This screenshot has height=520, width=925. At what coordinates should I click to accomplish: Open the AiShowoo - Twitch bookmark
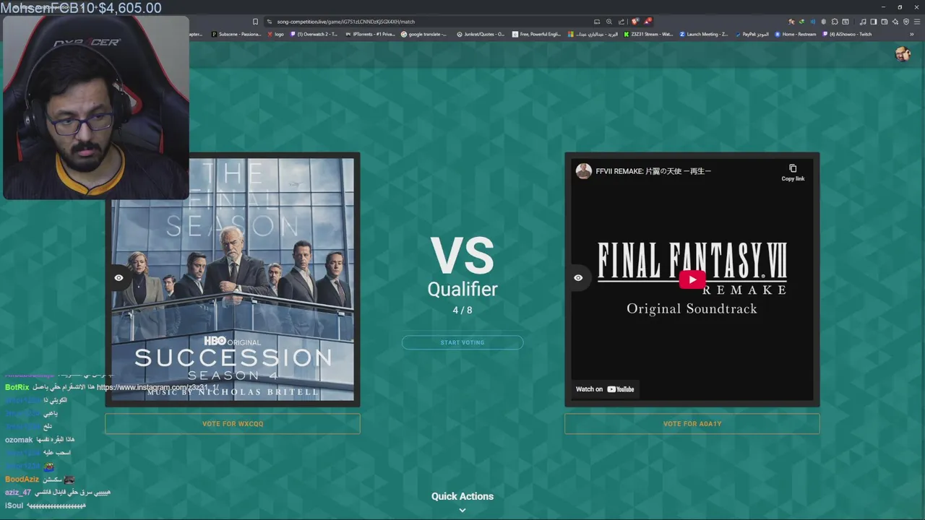847,34
